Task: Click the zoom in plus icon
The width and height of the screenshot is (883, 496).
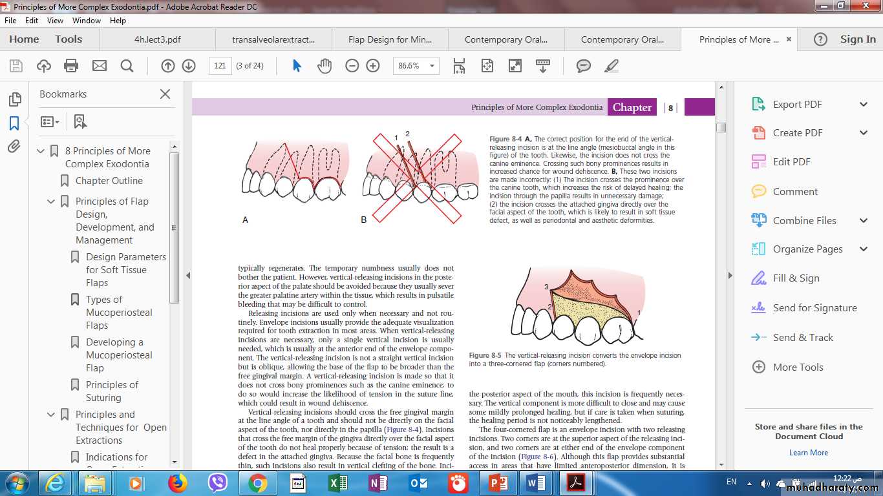Action: [373, 66]
